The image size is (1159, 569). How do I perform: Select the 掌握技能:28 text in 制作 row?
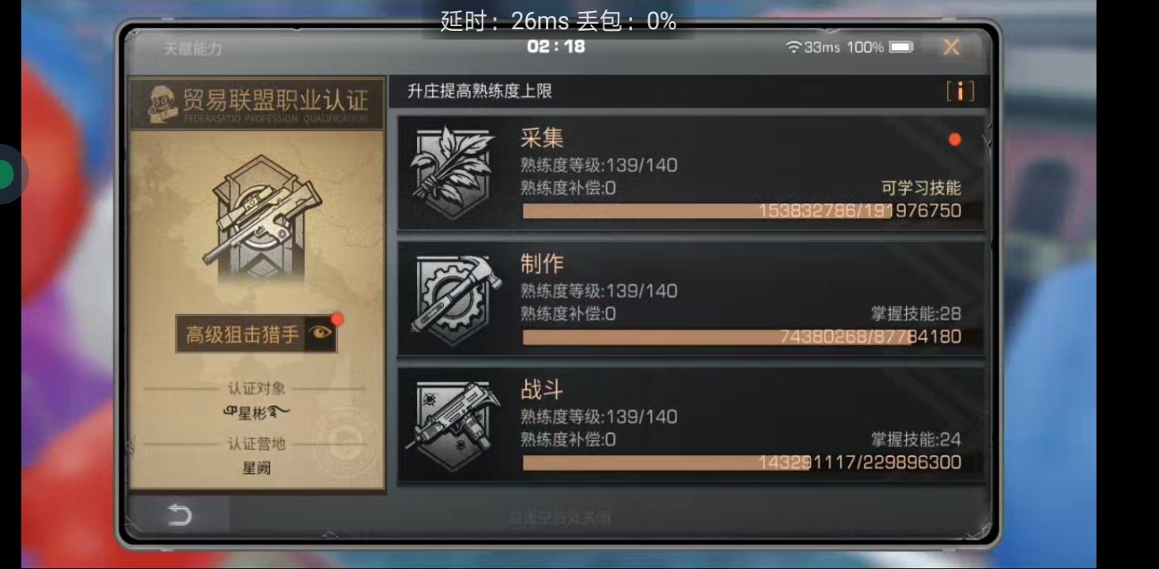pyautogui.click(x=915, y=314)
